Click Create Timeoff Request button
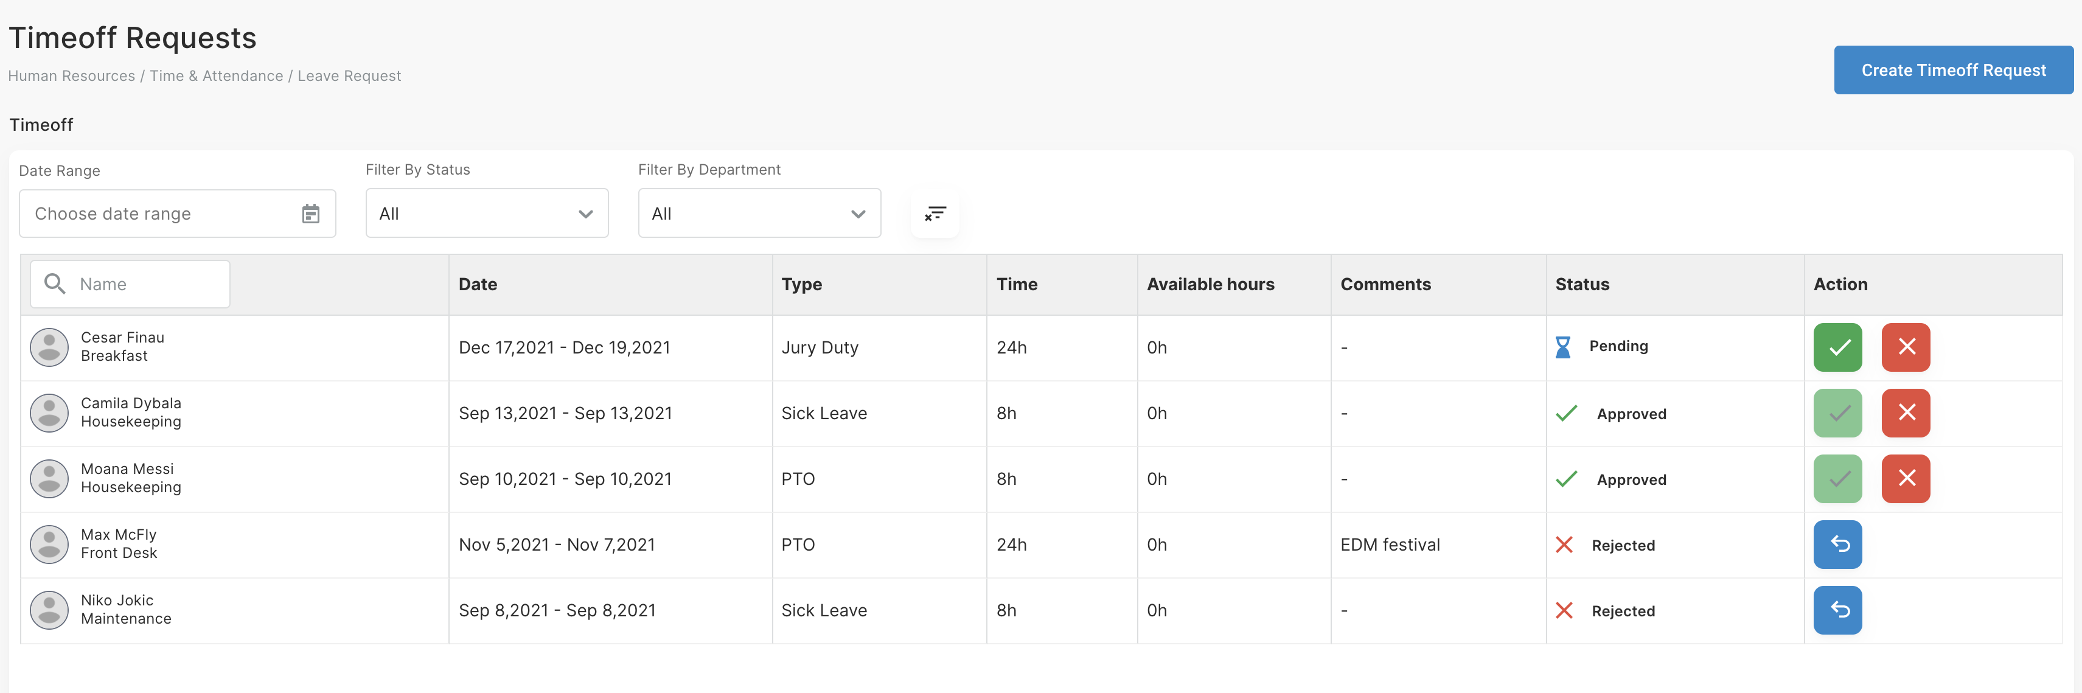 point(1952,71)
